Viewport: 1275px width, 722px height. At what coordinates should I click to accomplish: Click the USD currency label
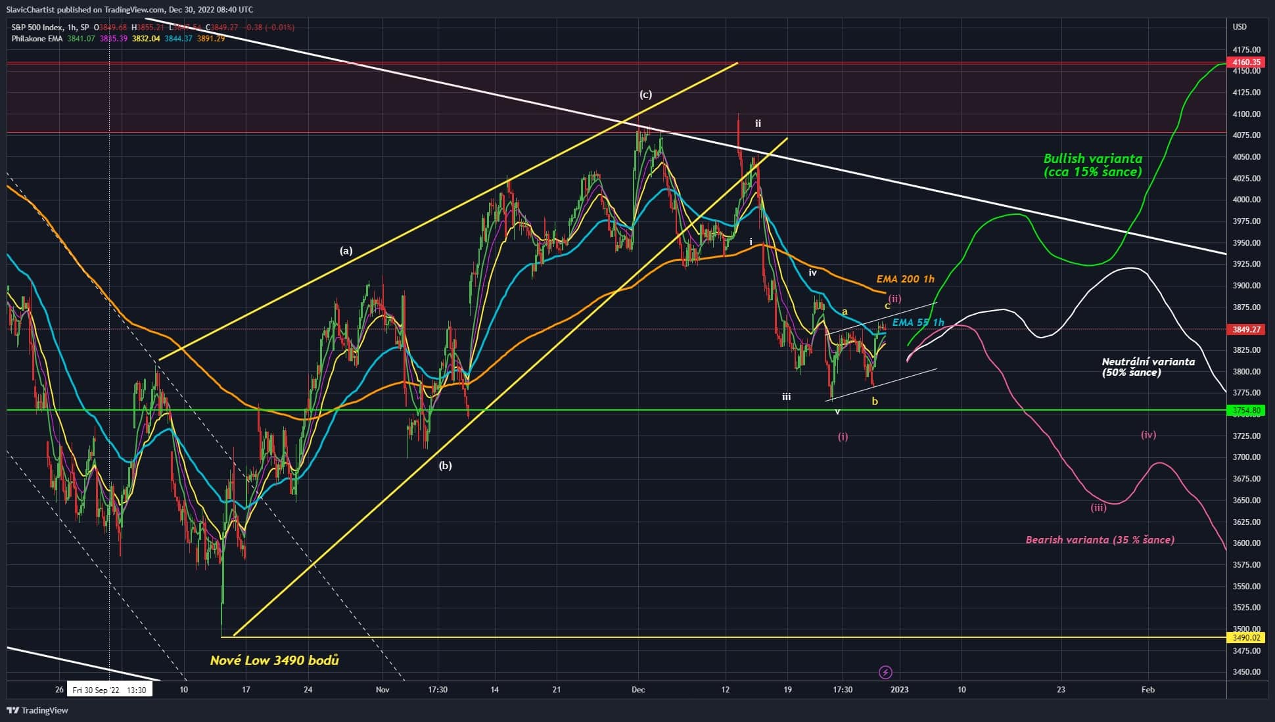[x=1240, y=27]
